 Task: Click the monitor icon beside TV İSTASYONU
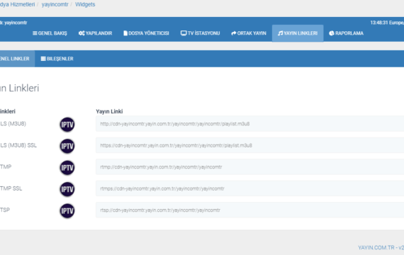[184, 33]
